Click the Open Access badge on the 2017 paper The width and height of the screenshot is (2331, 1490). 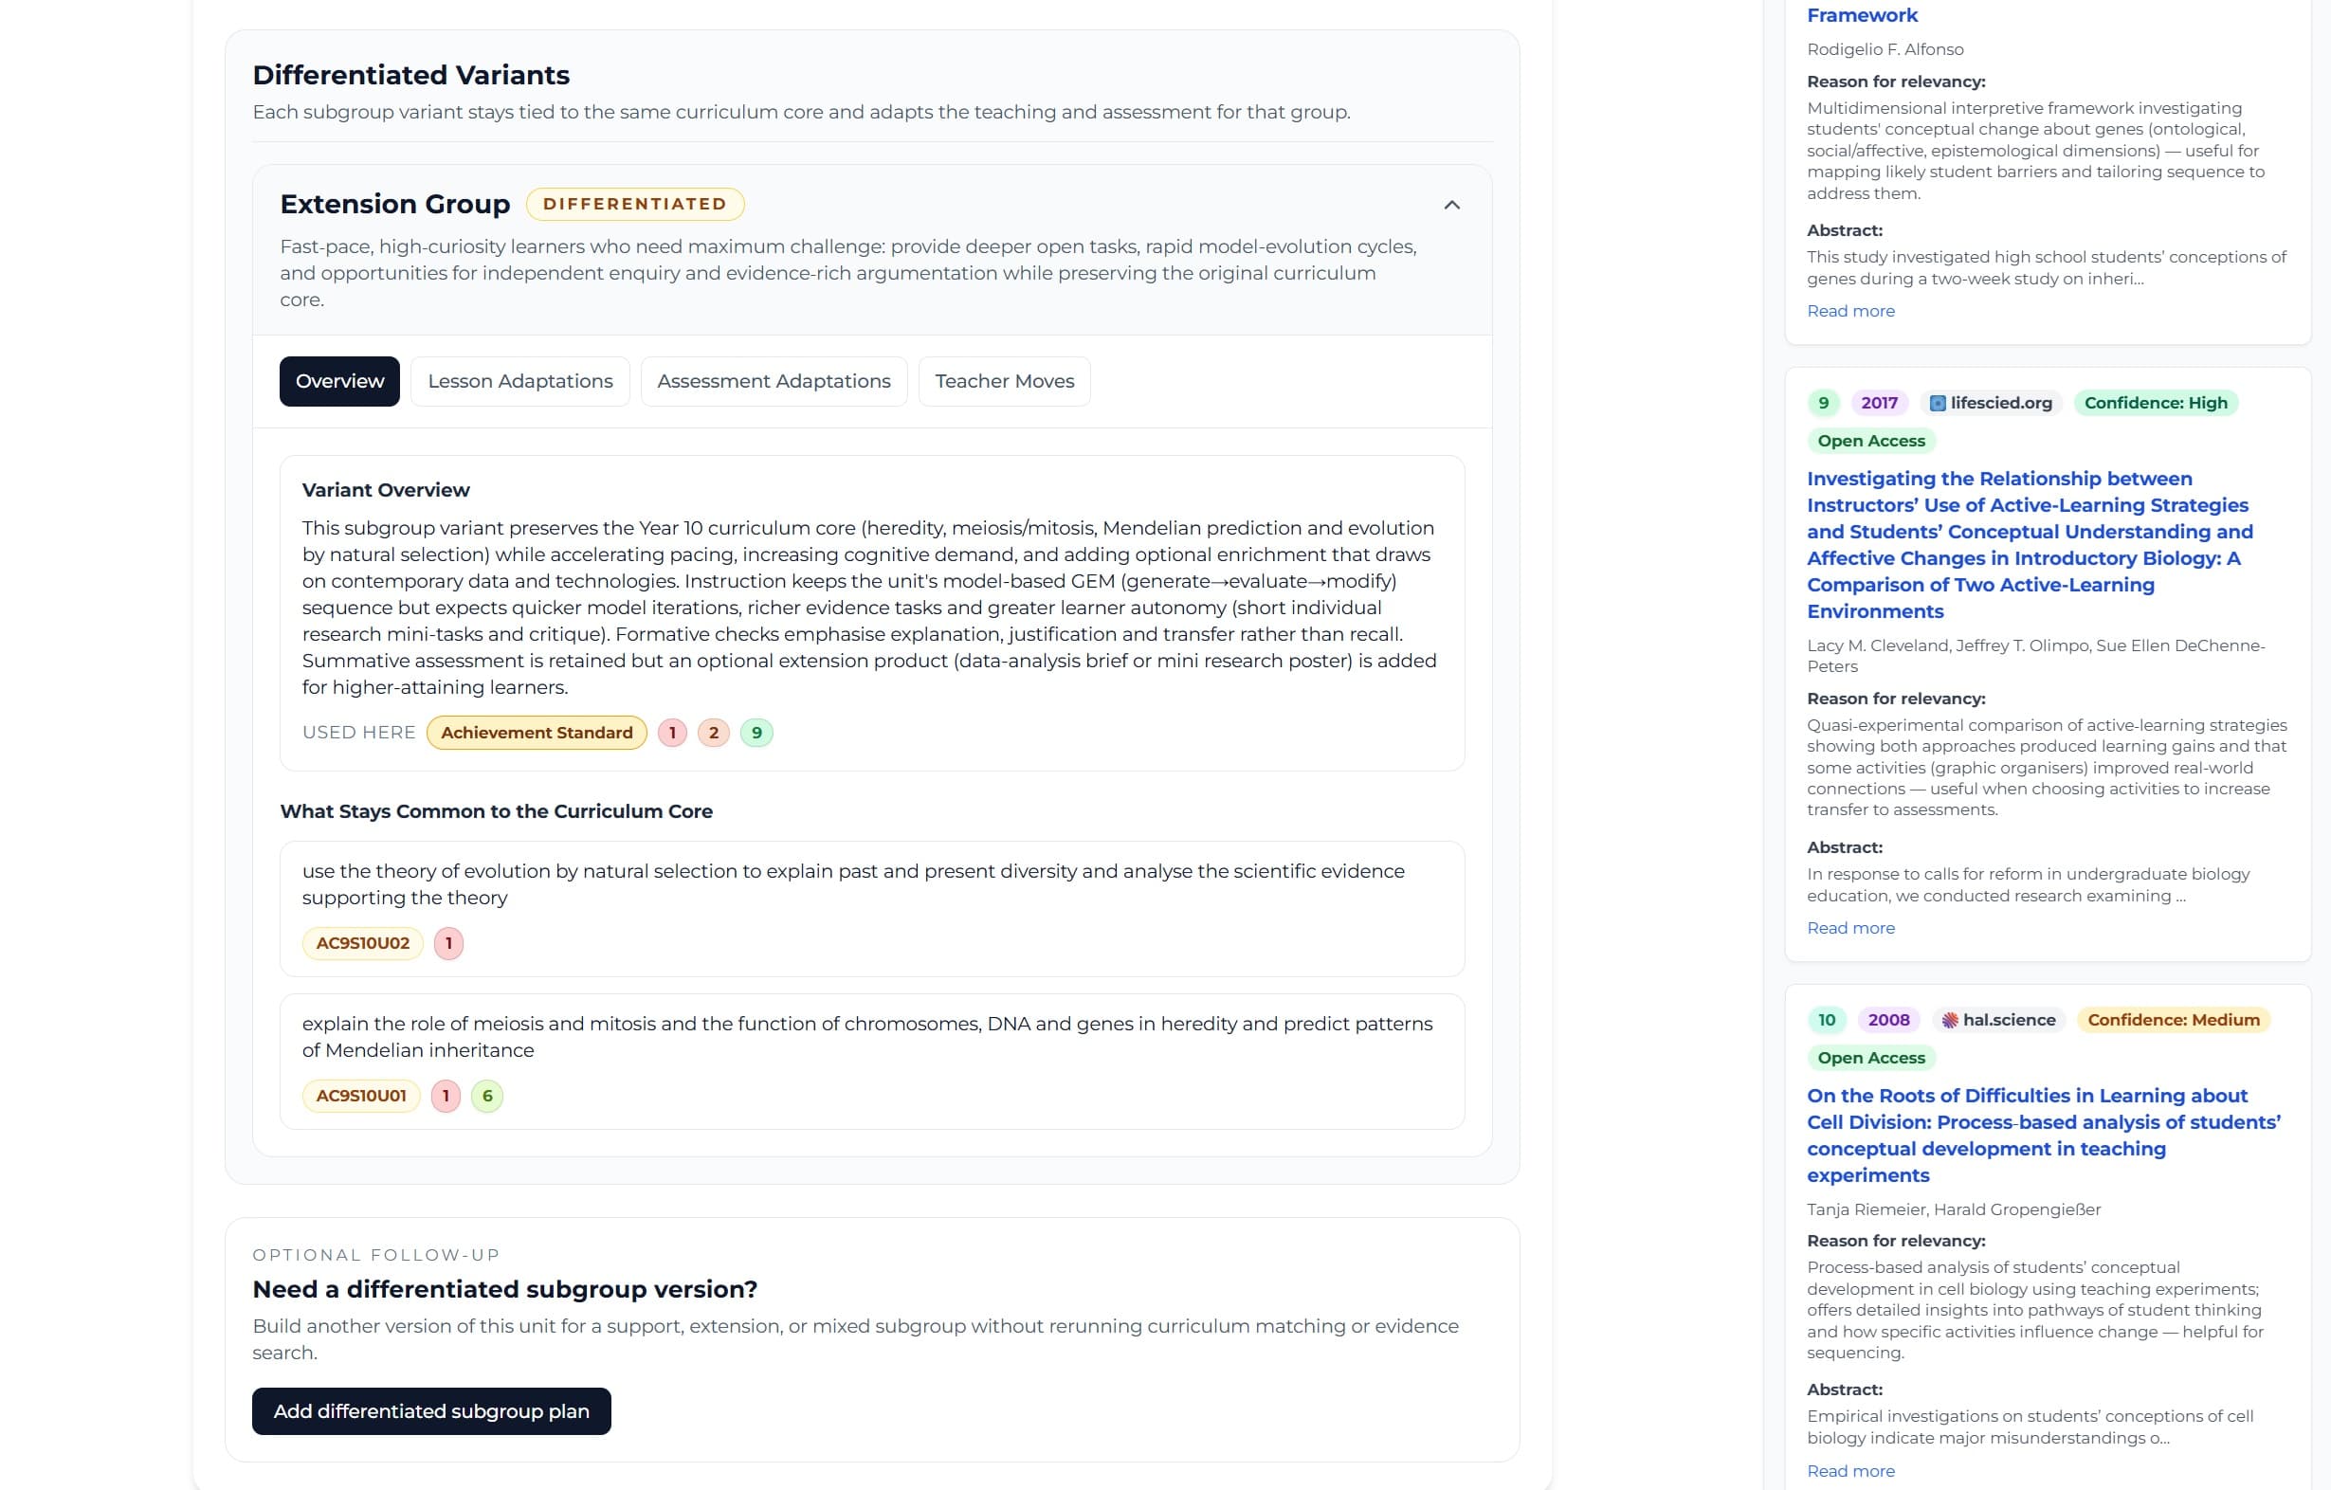click(1870, 441)
